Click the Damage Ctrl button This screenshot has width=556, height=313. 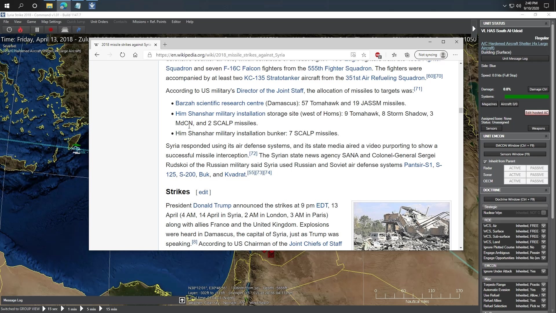click(x=538, y=89)
